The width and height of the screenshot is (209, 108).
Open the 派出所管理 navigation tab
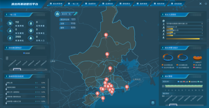coord(56,4)
